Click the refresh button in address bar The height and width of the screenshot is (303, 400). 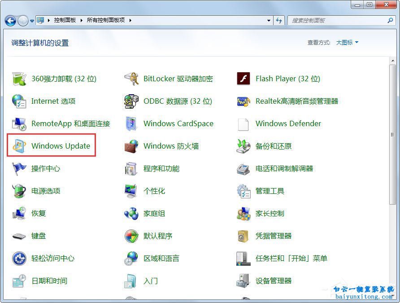[x=279, y=20]
